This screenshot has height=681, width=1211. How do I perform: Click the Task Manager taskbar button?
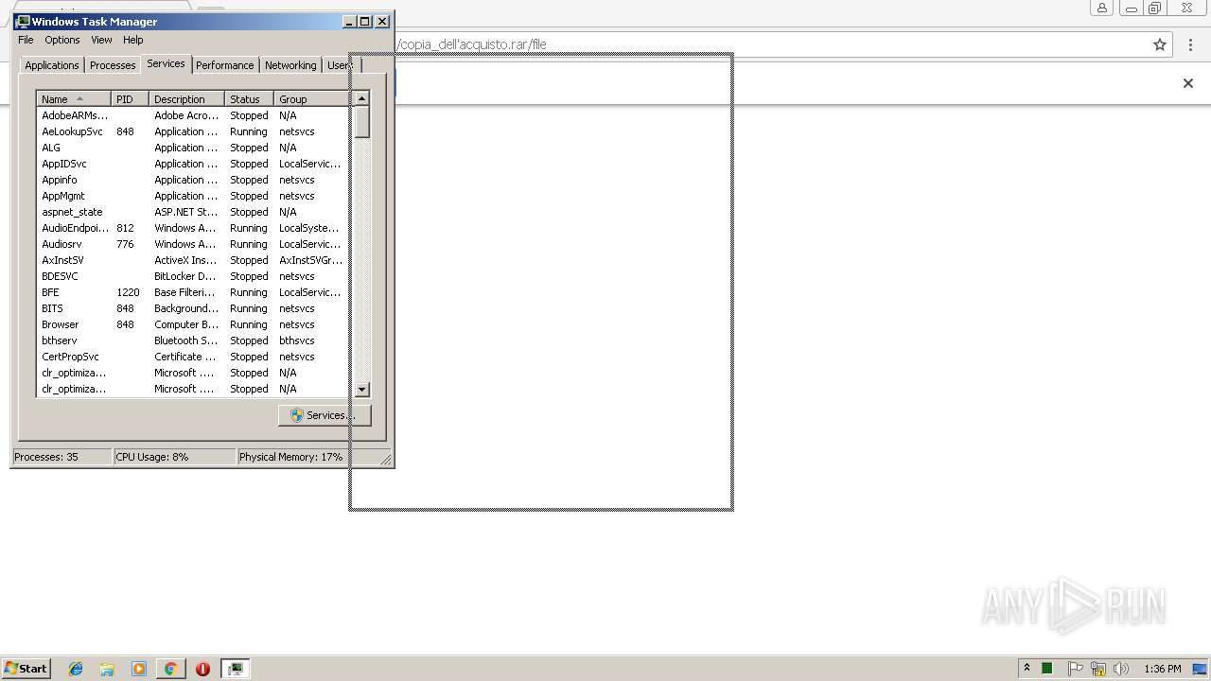235,669
